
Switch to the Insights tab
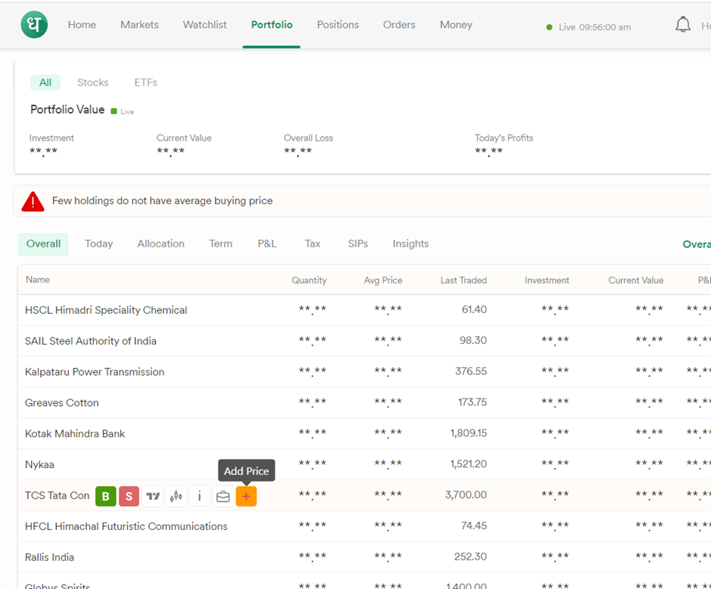[x=411, y=244]
